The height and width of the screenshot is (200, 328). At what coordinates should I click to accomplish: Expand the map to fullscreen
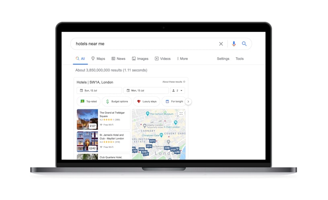click(x=181, y=114)
